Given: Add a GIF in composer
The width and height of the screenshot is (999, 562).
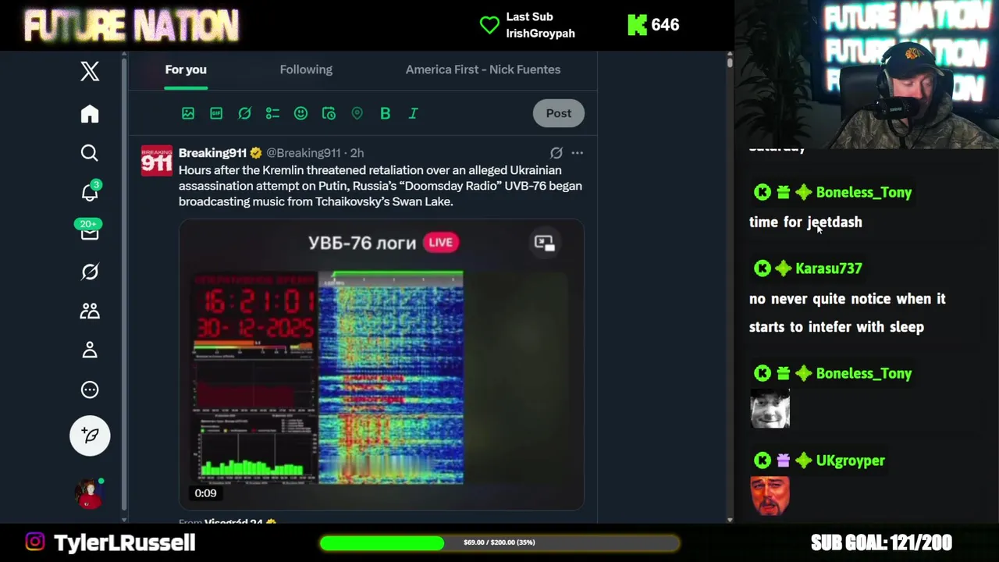Looking at the screenshot, I should point(216,113).
